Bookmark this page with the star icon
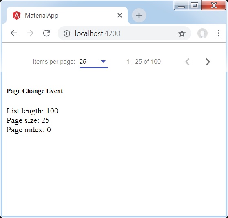This screenshot has height=218, width=228. pyautogui.click(x=182, y=33)
